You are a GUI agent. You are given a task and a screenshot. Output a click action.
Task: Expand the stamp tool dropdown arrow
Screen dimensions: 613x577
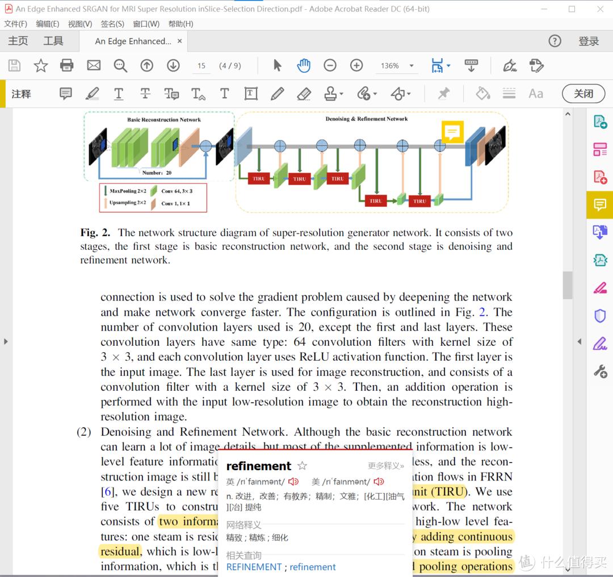pyautogui.click(x=342, y=94)
